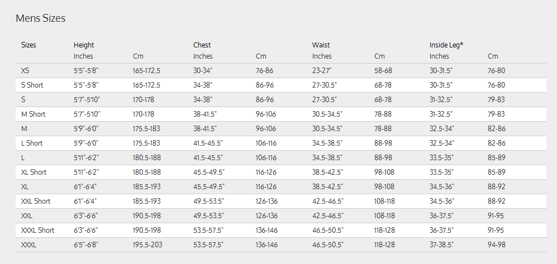
Task: Click the L Short row label
Action: [x=32, y=143]
